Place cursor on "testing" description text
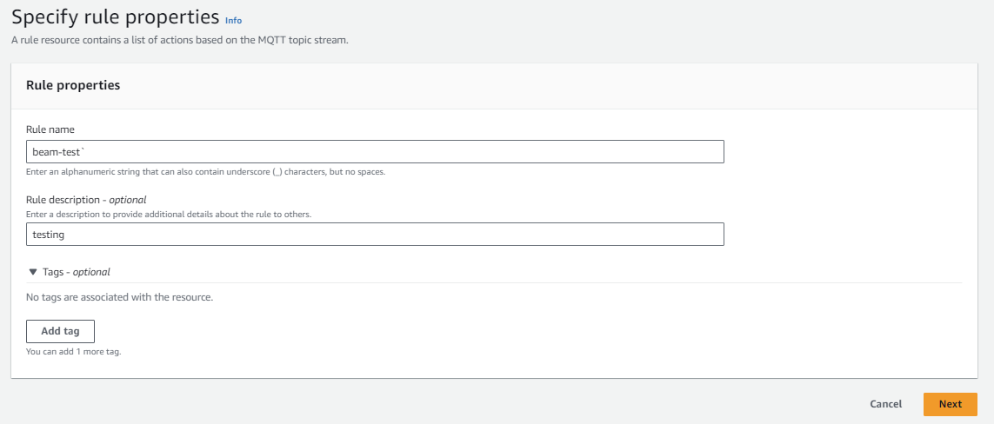The width and height of the screenshot is (994, 424). click(49, 235)
